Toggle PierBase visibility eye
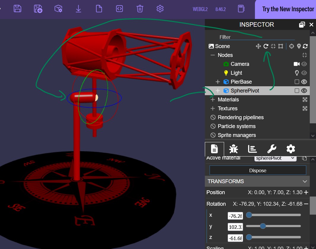Viewport: 316px width, 249px height. point(304,82)
